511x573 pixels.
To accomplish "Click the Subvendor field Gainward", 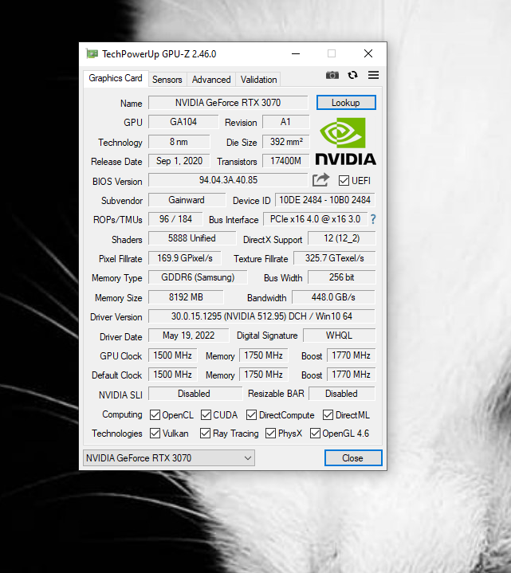I will pos(187,200).
